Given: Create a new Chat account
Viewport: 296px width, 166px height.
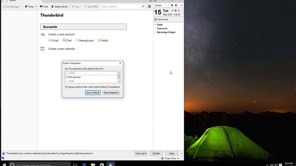Looking at the screenshot, I should (67, 40).
